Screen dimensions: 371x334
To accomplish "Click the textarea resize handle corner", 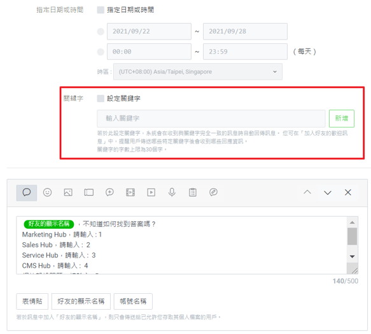I will click(354, 270).
